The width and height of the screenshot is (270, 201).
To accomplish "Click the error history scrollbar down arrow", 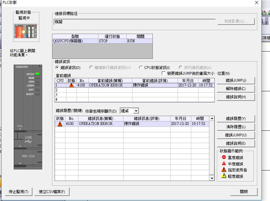I will point(212,178).
